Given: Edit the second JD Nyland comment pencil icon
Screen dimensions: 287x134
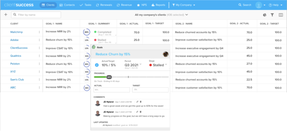Looking at the screenshot, I should pyautogui.click(x=137, y=112).
